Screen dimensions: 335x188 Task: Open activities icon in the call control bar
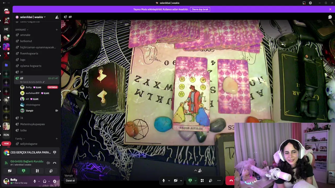[x=202, y=180]
